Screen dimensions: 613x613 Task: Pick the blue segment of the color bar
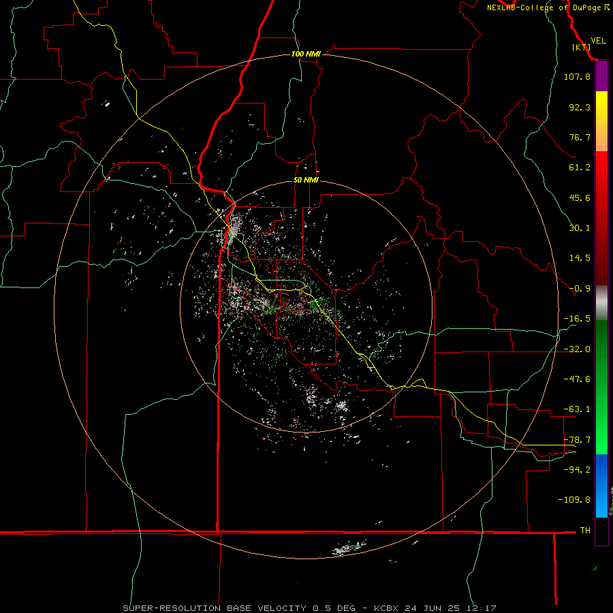click(x=601, y=486)
